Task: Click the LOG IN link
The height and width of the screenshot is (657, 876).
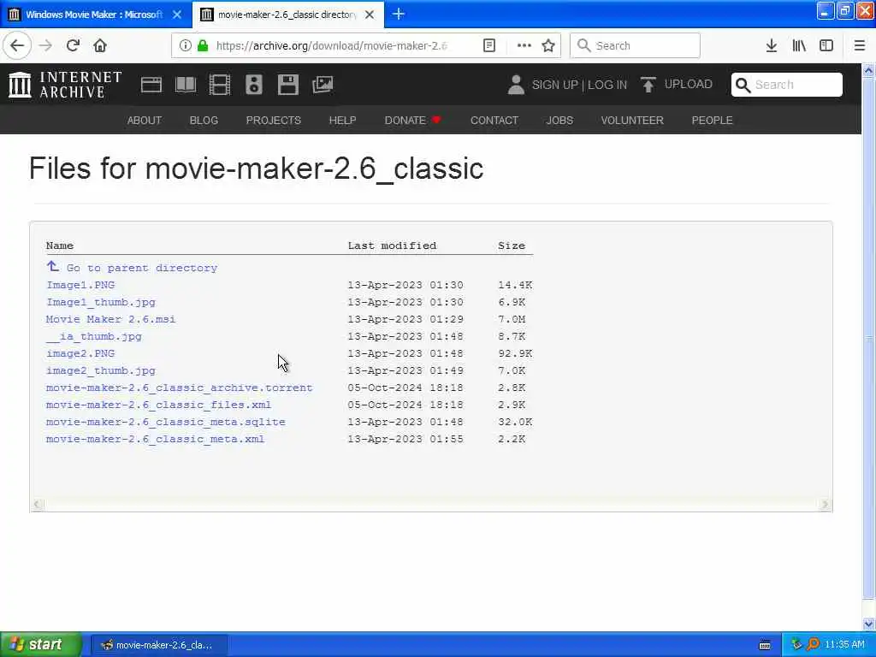Action: point(607,85)
